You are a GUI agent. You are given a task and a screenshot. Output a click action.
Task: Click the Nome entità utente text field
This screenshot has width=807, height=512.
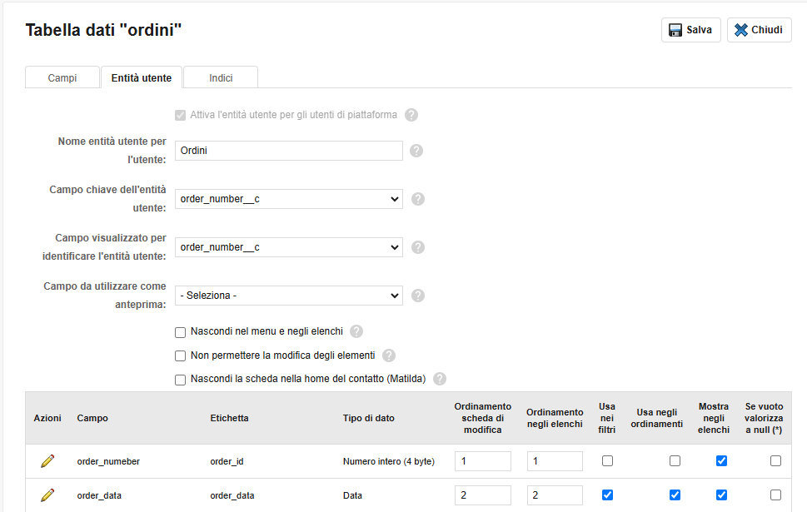[x=288, y=151]
